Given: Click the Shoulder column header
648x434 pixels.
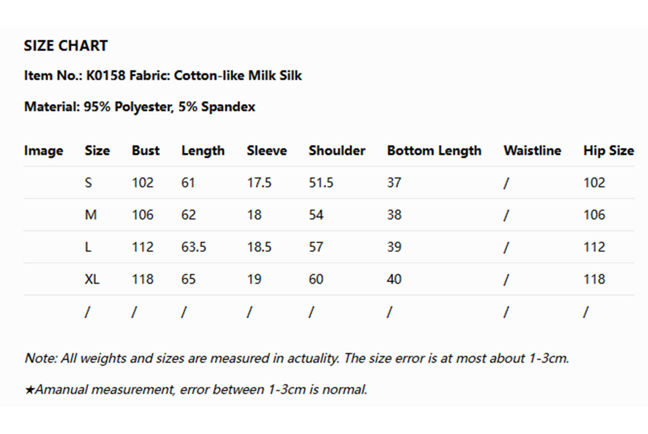Looking at the screenshot, I should pos(337,151).
